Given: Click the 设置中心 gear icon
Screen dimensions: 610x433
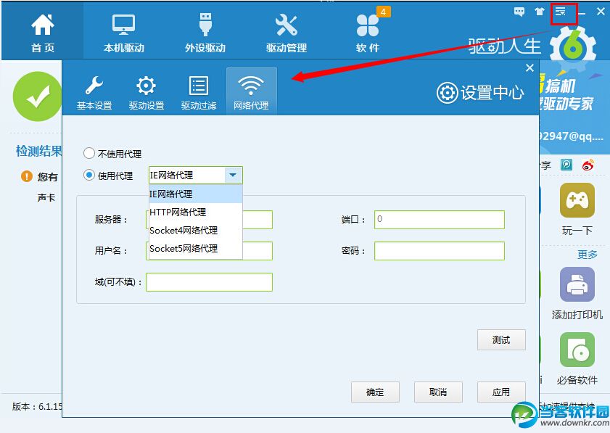Looking at the screenshot, I should (447, 93).
